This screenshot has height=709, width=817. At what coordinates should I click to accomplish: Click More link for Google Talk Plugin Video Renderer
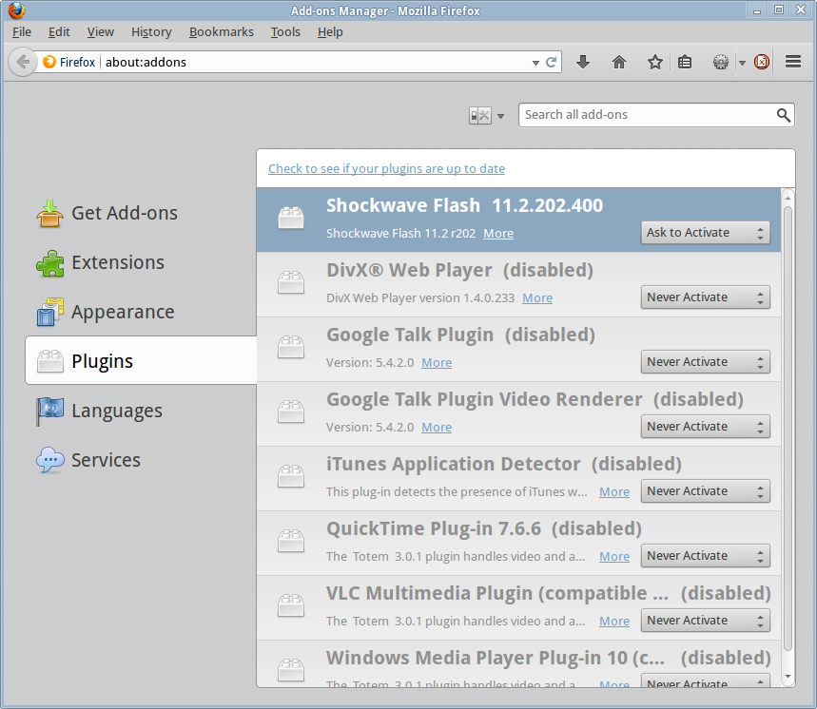coord(437,427)
